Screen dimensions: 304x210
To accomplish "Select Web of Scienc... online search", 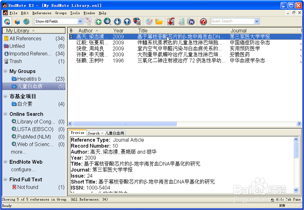I will [x=34, y=144].
